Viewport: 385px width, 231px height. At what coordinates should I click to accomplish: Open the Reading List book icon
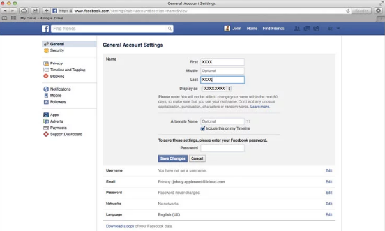point(4,18)
